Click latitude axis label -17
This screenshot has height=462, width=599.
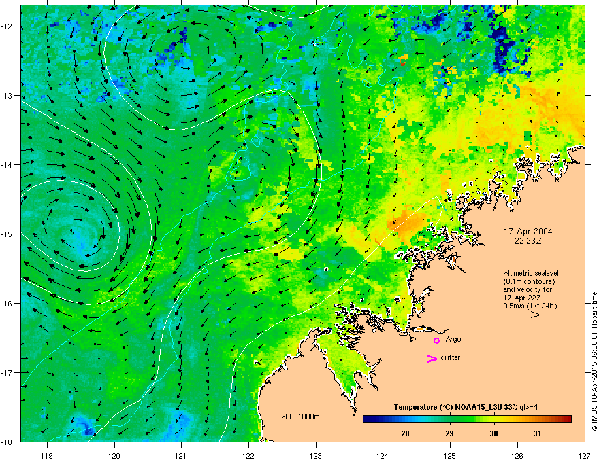[x=7, y=372]
